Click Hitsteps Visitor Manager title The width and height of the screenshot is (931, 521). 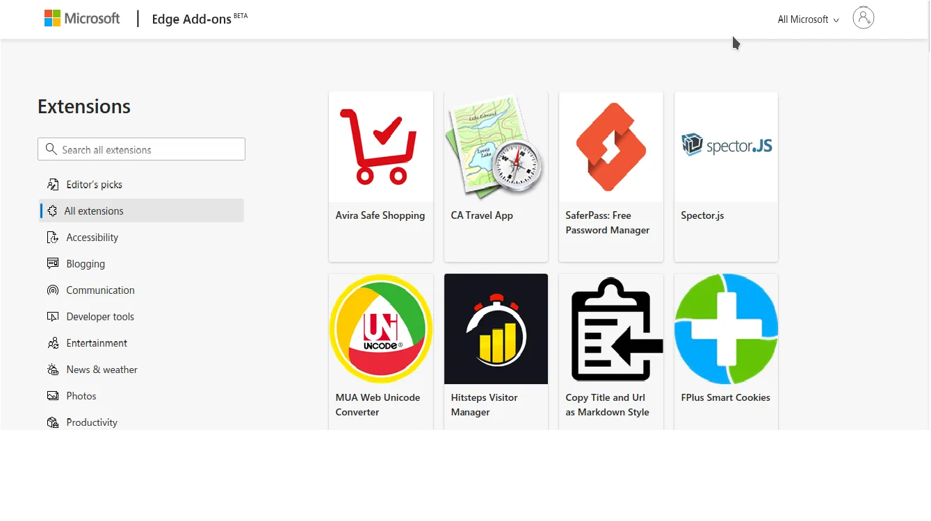[484, 405]
